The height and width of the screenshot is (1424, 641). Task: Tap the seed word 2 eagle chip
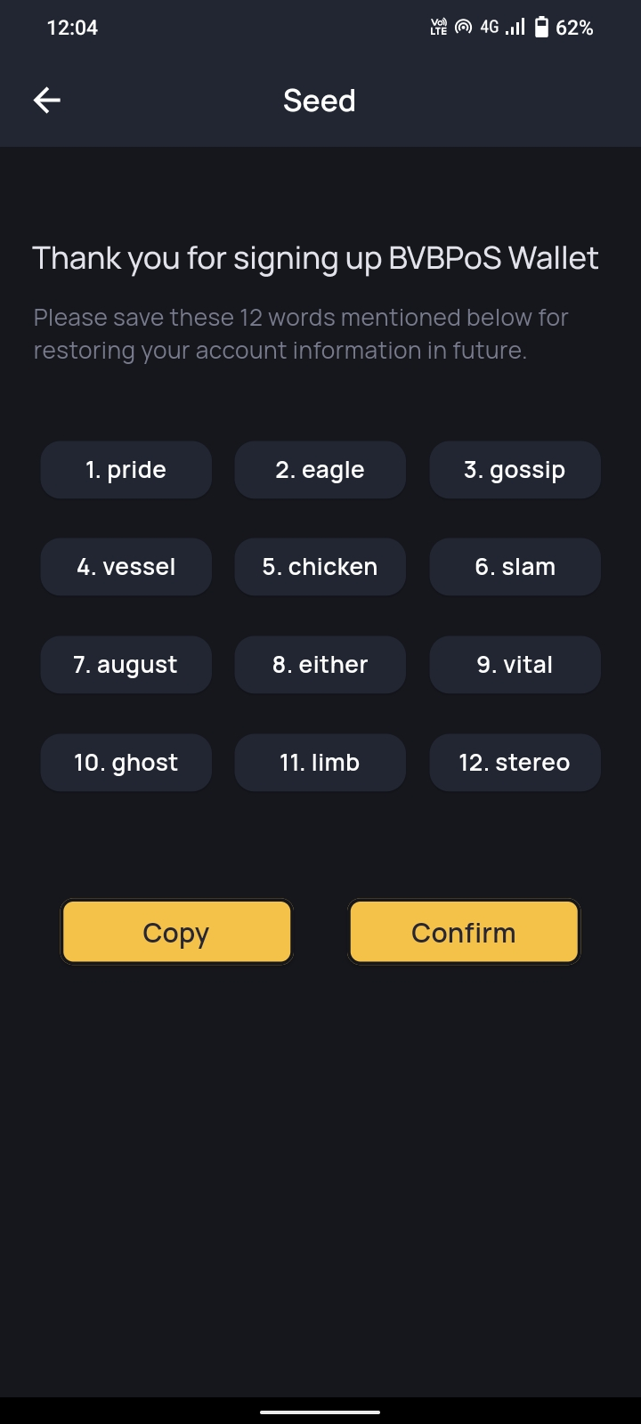click(x=320, y=470)
